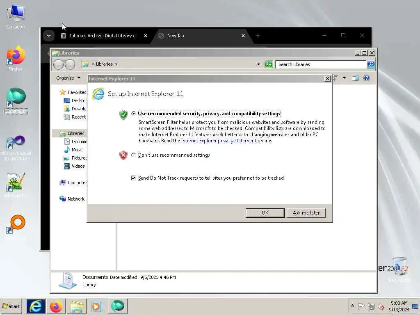Open the Firefox desktop shortcut
Screen dimensions: 420x315
point(16,59)
